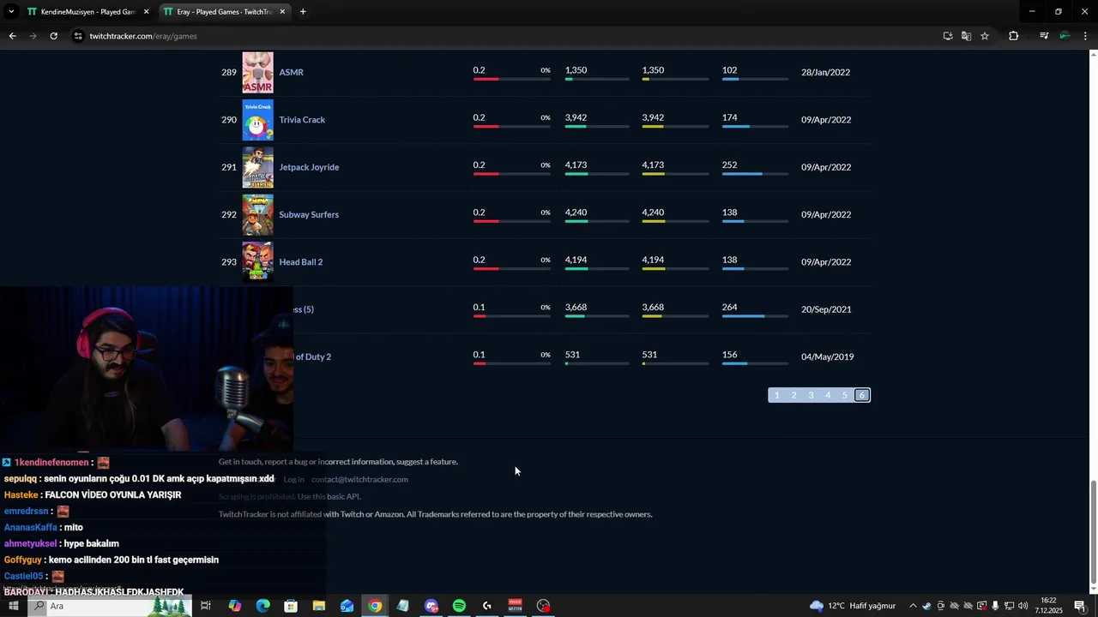
Task: Open Microsoft Edge from the taskbar
Action: tap(262, 606)
